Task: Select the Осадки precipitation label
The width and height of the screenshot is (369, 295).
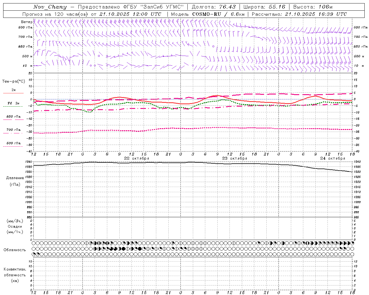Action: tap(15, 226)
